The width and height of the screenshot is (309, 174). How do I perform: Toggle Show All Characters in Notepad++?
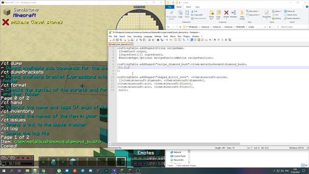tap(188, 40)
